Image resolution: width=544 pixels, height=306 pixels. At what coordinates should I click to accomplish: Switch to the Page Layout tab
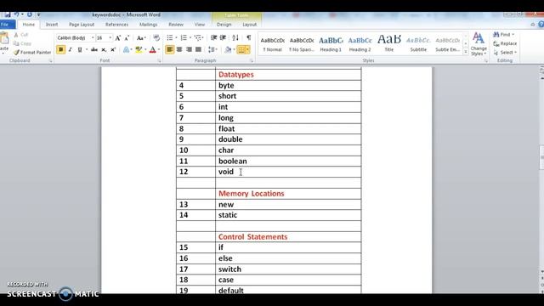coord(82,25)
